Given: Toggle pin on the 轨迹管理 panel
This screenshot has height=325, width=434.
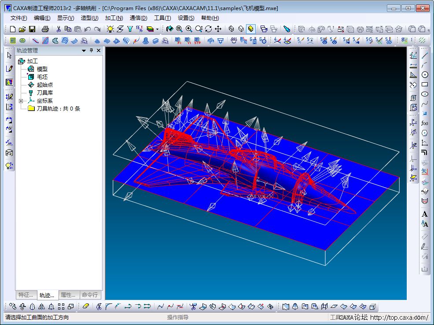Looking at the screenshot, I should (x=92, y=51).
